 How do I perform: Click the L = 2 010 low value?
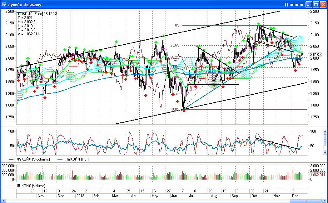[x=25, y=26]
